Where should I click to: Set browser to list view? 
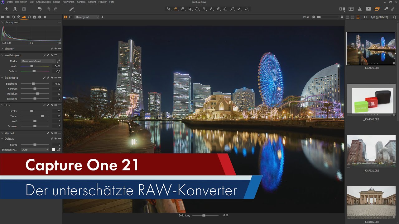[353, 17]
